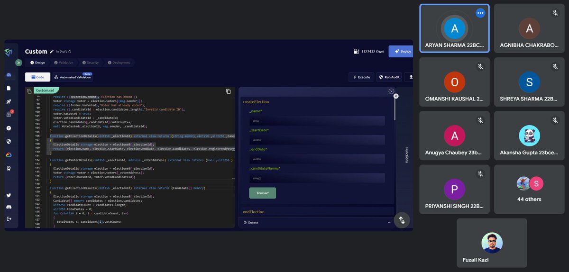Click the Execute button
569x272 pixels.
361,77
